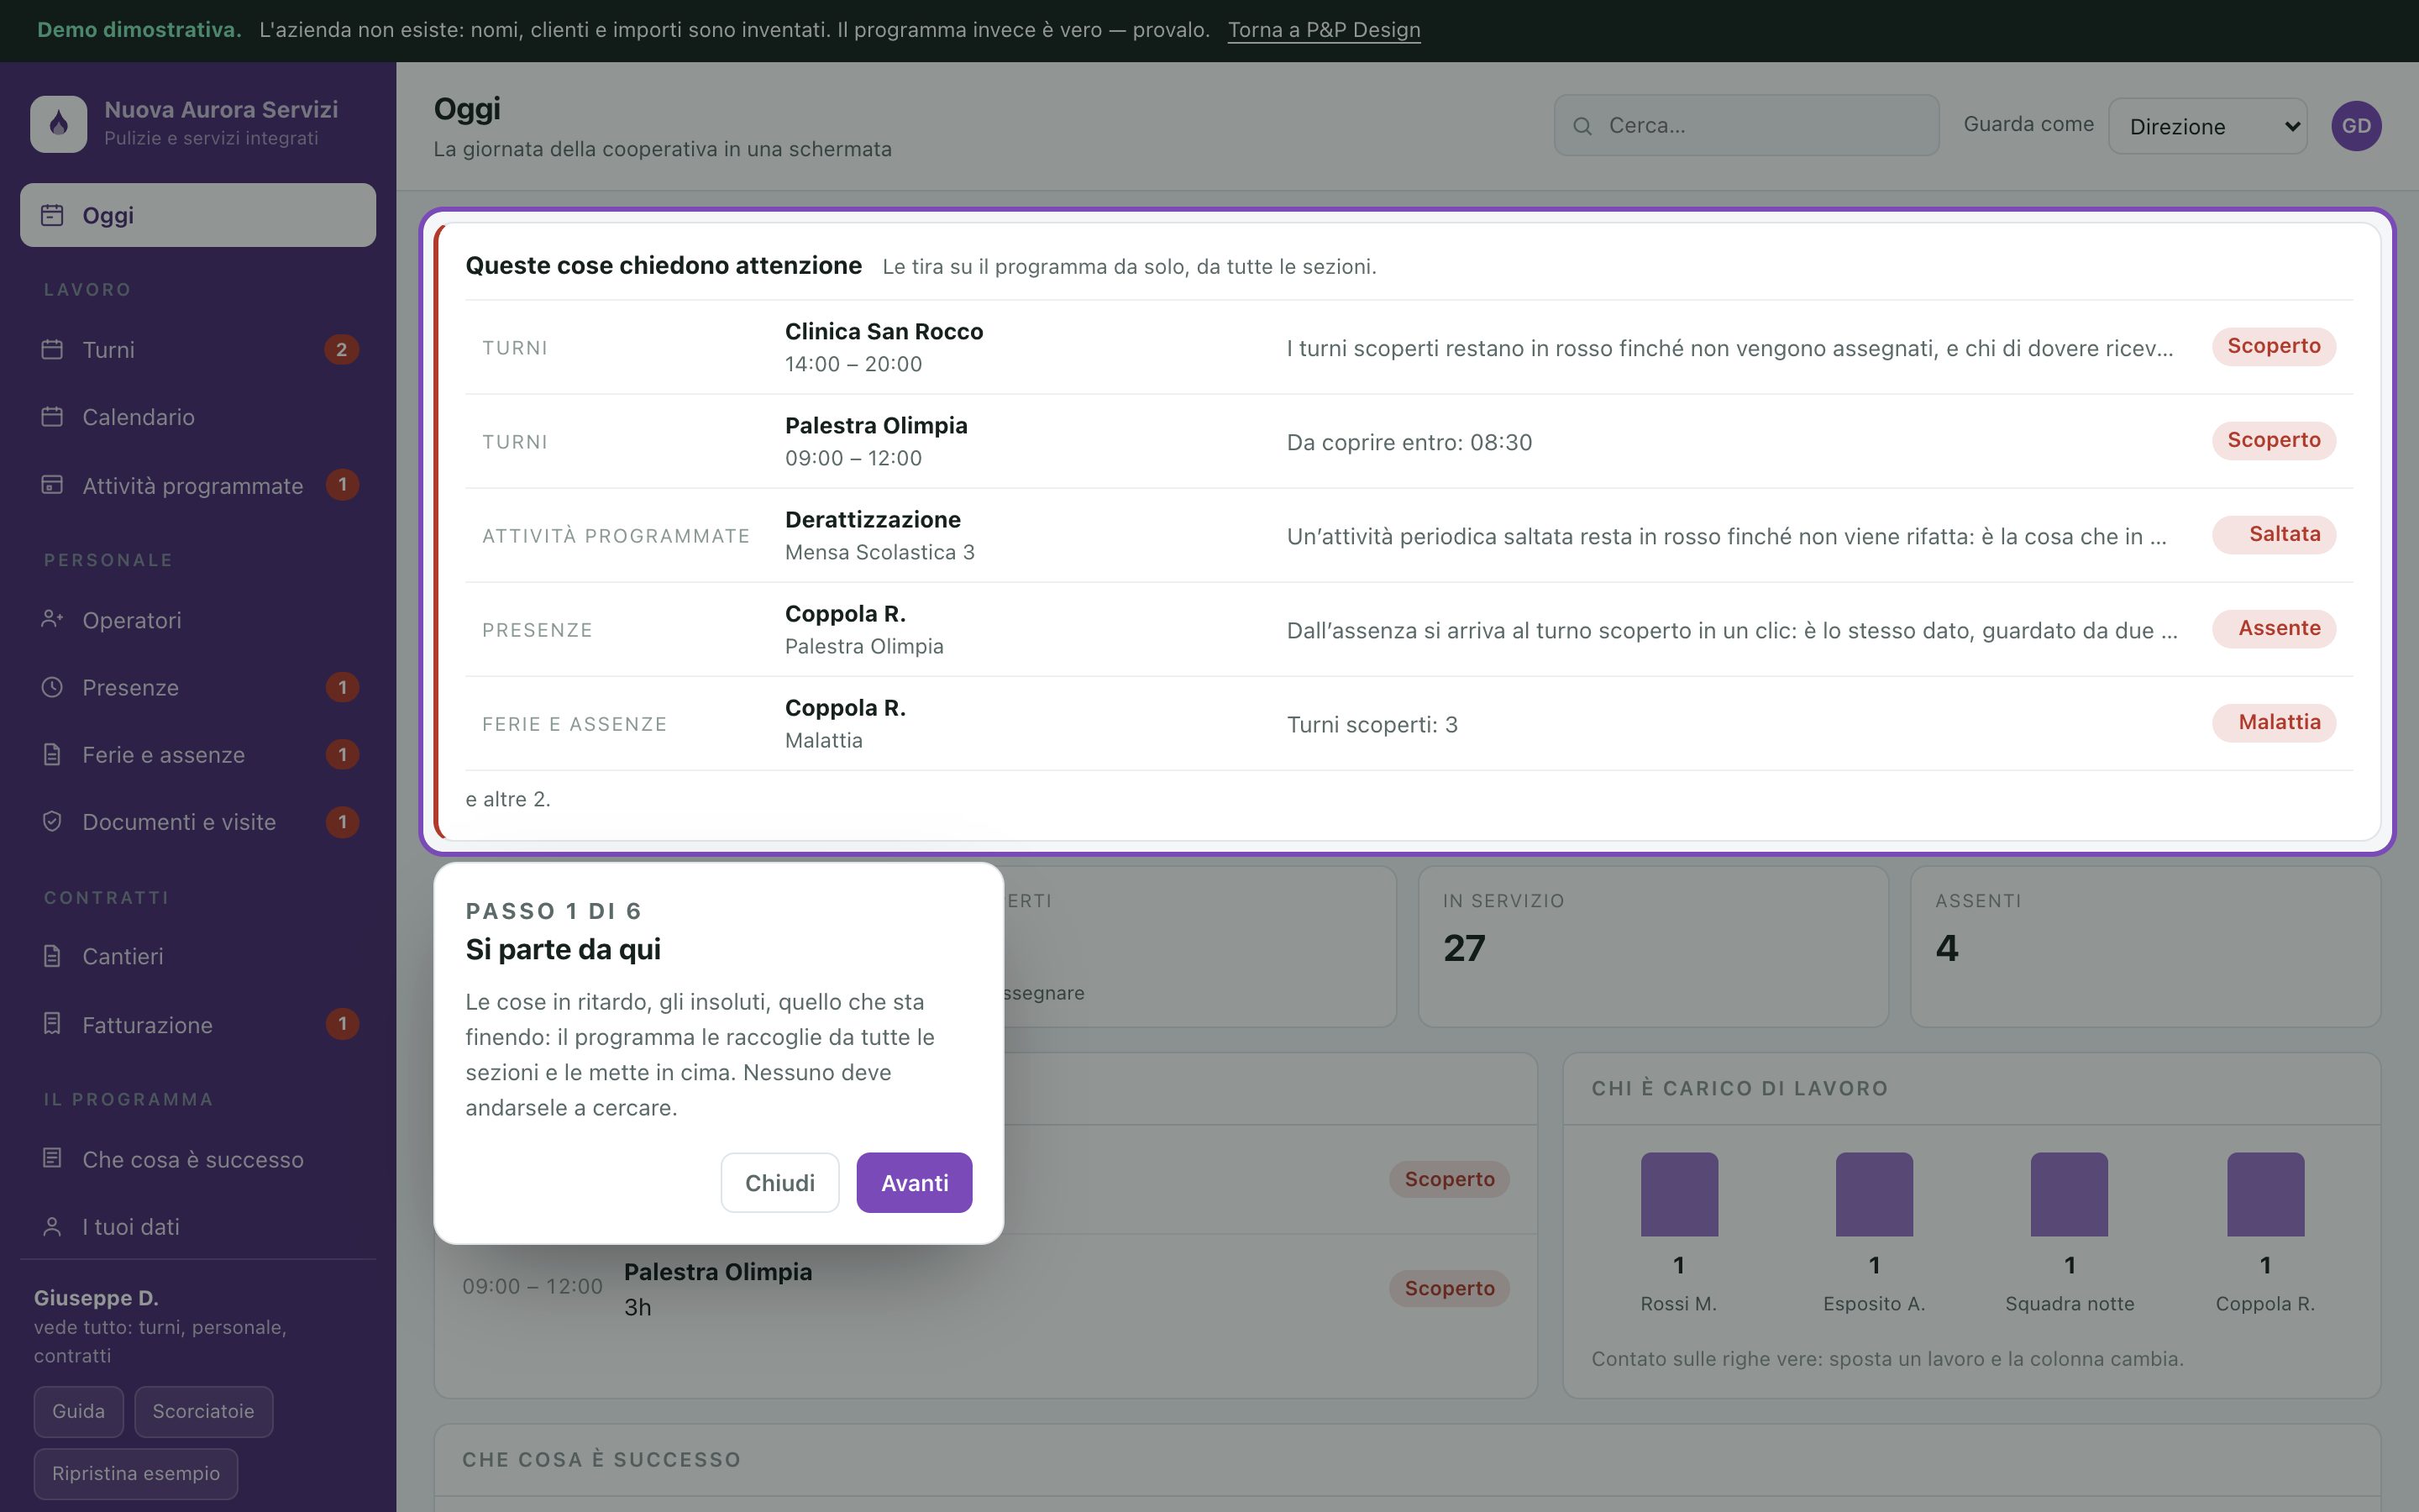
Task: Click the Scoperto badge on the Palestra Olimpia 09:00 – 12:00 attention row
Action: coord(2273,440)
